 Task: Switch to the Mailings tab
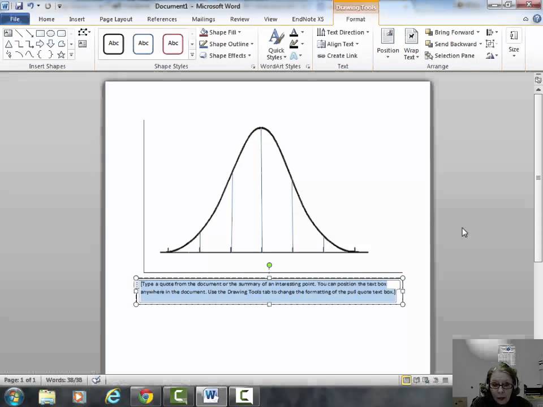click(203, 19)
